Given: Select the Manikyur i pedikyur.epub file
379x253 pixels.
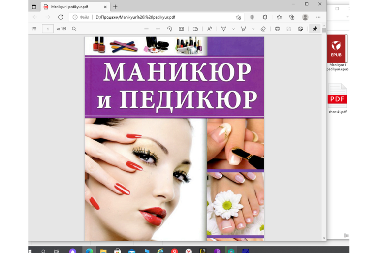Looking at the screenshot, I should point(338,53).
